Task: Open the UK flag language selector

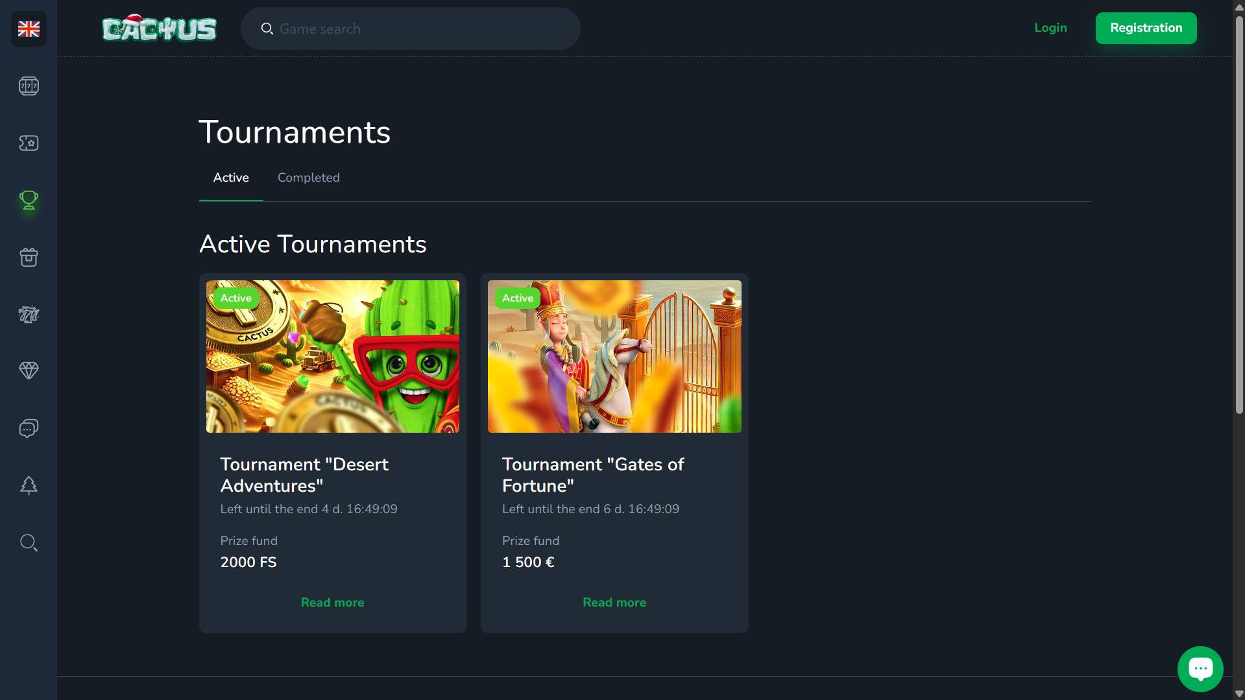Action: (29, 29)
